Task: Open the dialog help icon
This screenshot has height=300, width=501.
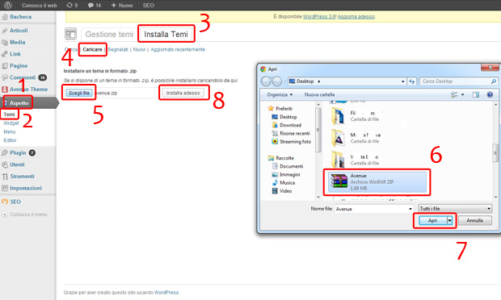Action: pos(490,94)
